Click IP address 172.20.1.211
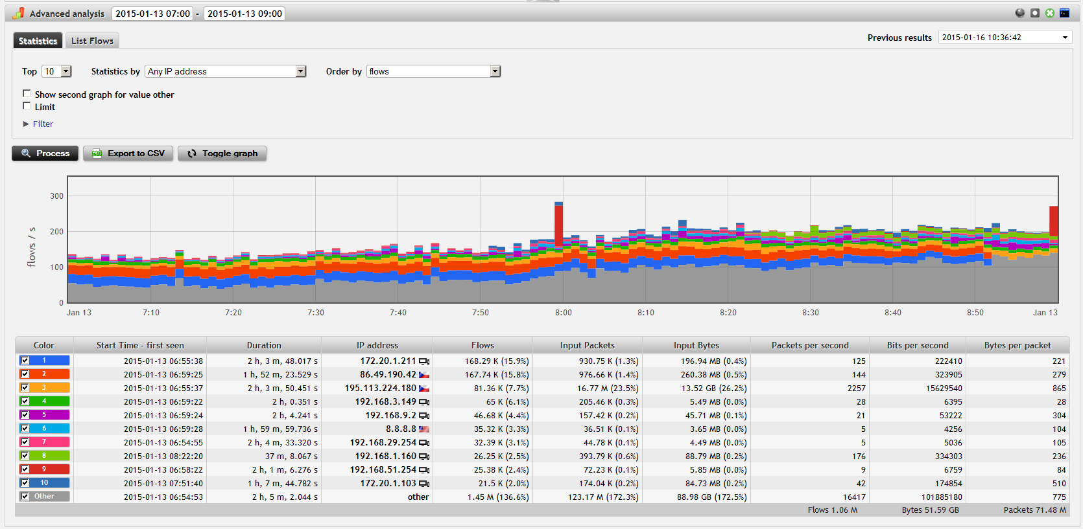Image resolution: width=1083 pixels, height=529 pixels. 388,361
